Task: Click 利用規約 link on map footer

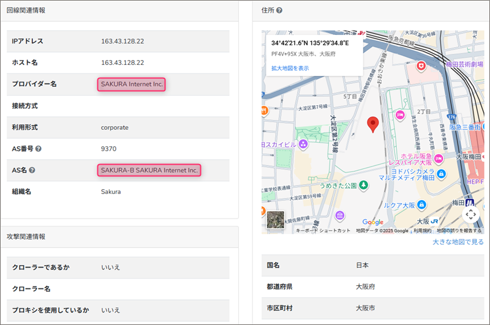Action: tap(421, 231)
